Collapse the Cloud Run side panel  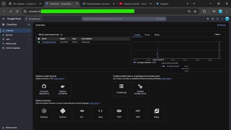(x=29, y=25)
